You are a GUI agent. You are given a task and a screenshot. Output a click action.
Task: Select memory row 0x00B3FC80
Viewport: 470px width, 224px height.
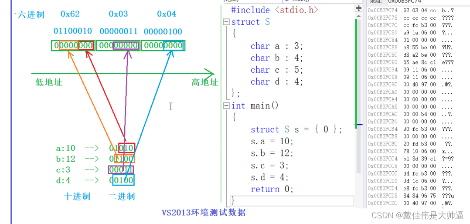coord(411,32)
